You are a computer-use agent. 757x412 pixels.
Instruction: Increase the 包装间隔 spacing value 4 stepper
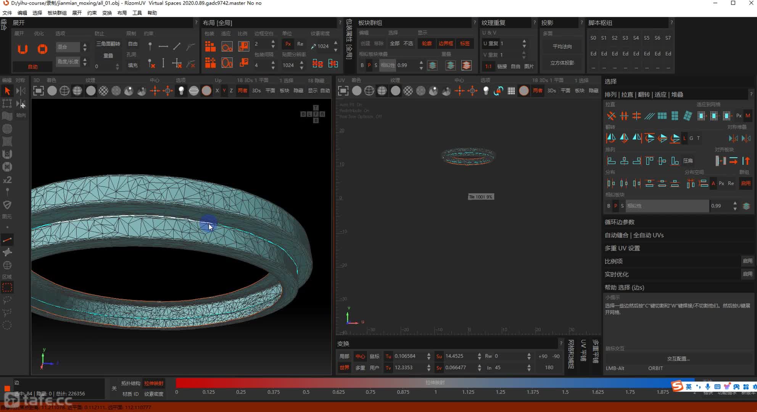click(273, 63)
